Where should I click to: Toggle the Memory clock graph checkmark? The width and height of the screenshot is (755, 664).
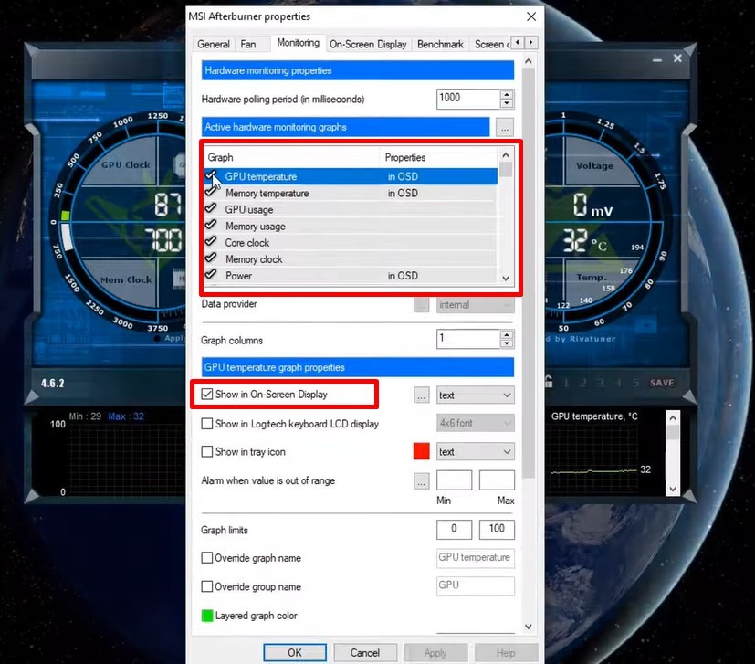coord(211,258)
